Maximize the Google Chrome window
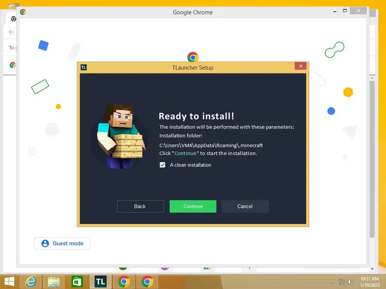The height and width of the screenshot is (289, 386). (345, 11)
